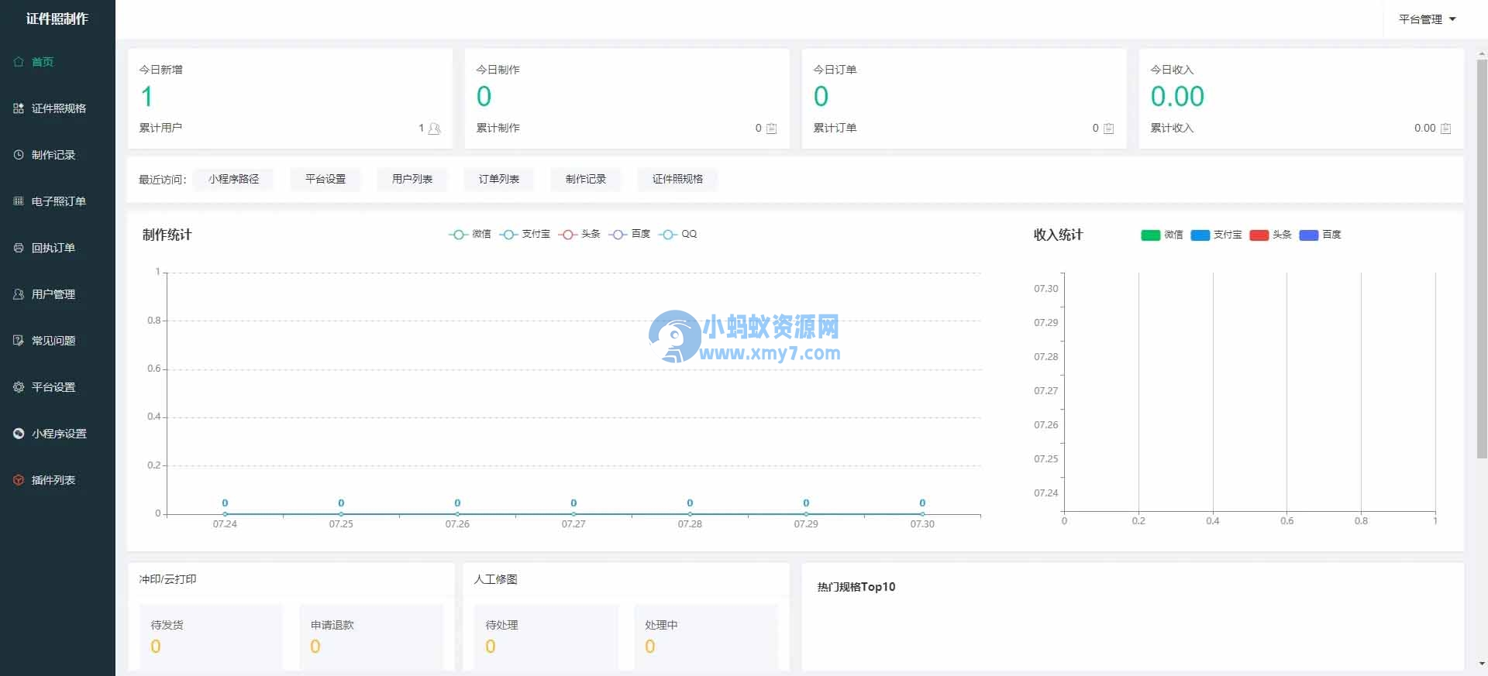Screen dimensions: 1488x676
Task: Click the printer icon for 回执订单
Action: [19, 248]
